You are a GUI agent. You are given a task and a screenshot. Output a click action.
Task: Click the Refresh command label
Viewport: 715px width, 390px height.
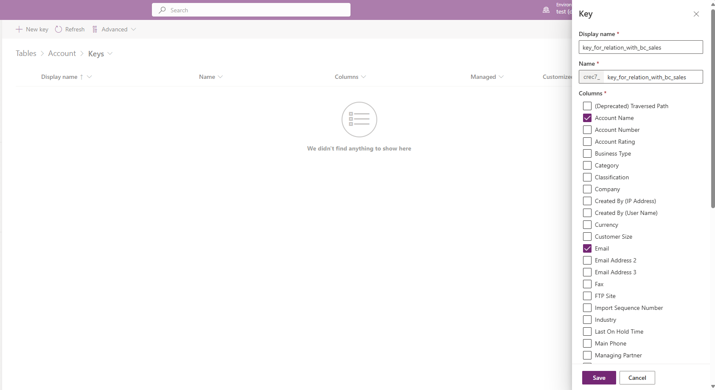[75, 29]
